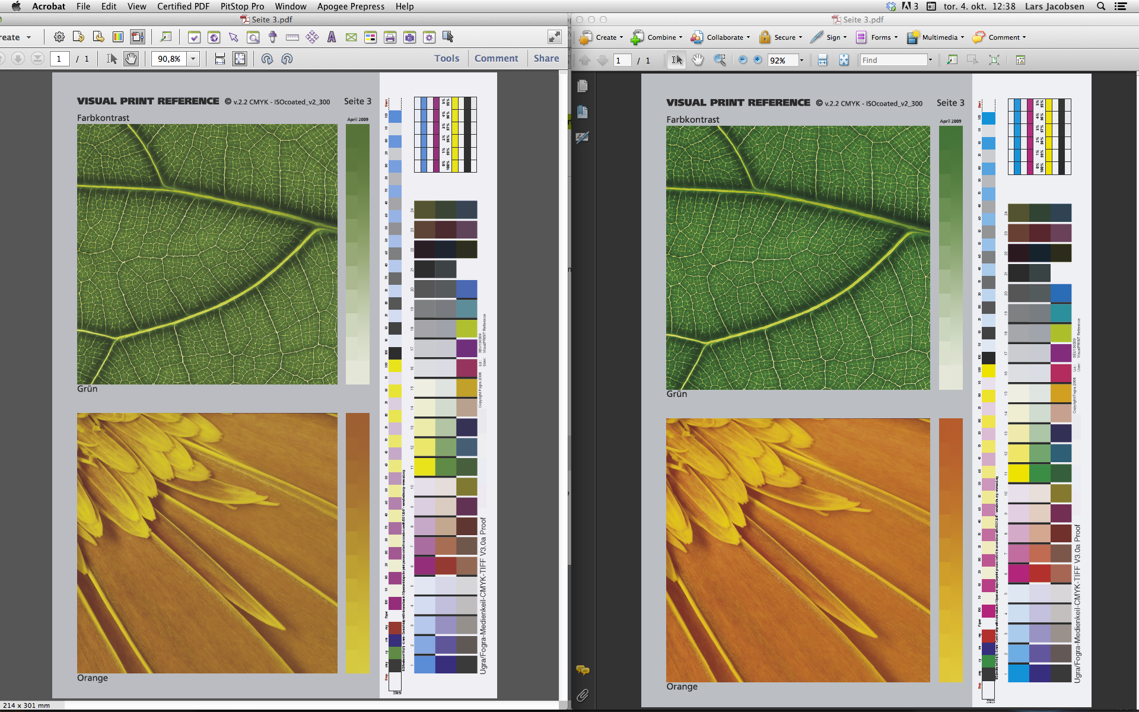Click zoom in plus button in right window
Viewport: 1139px width, 712px height.
[758, 60]
